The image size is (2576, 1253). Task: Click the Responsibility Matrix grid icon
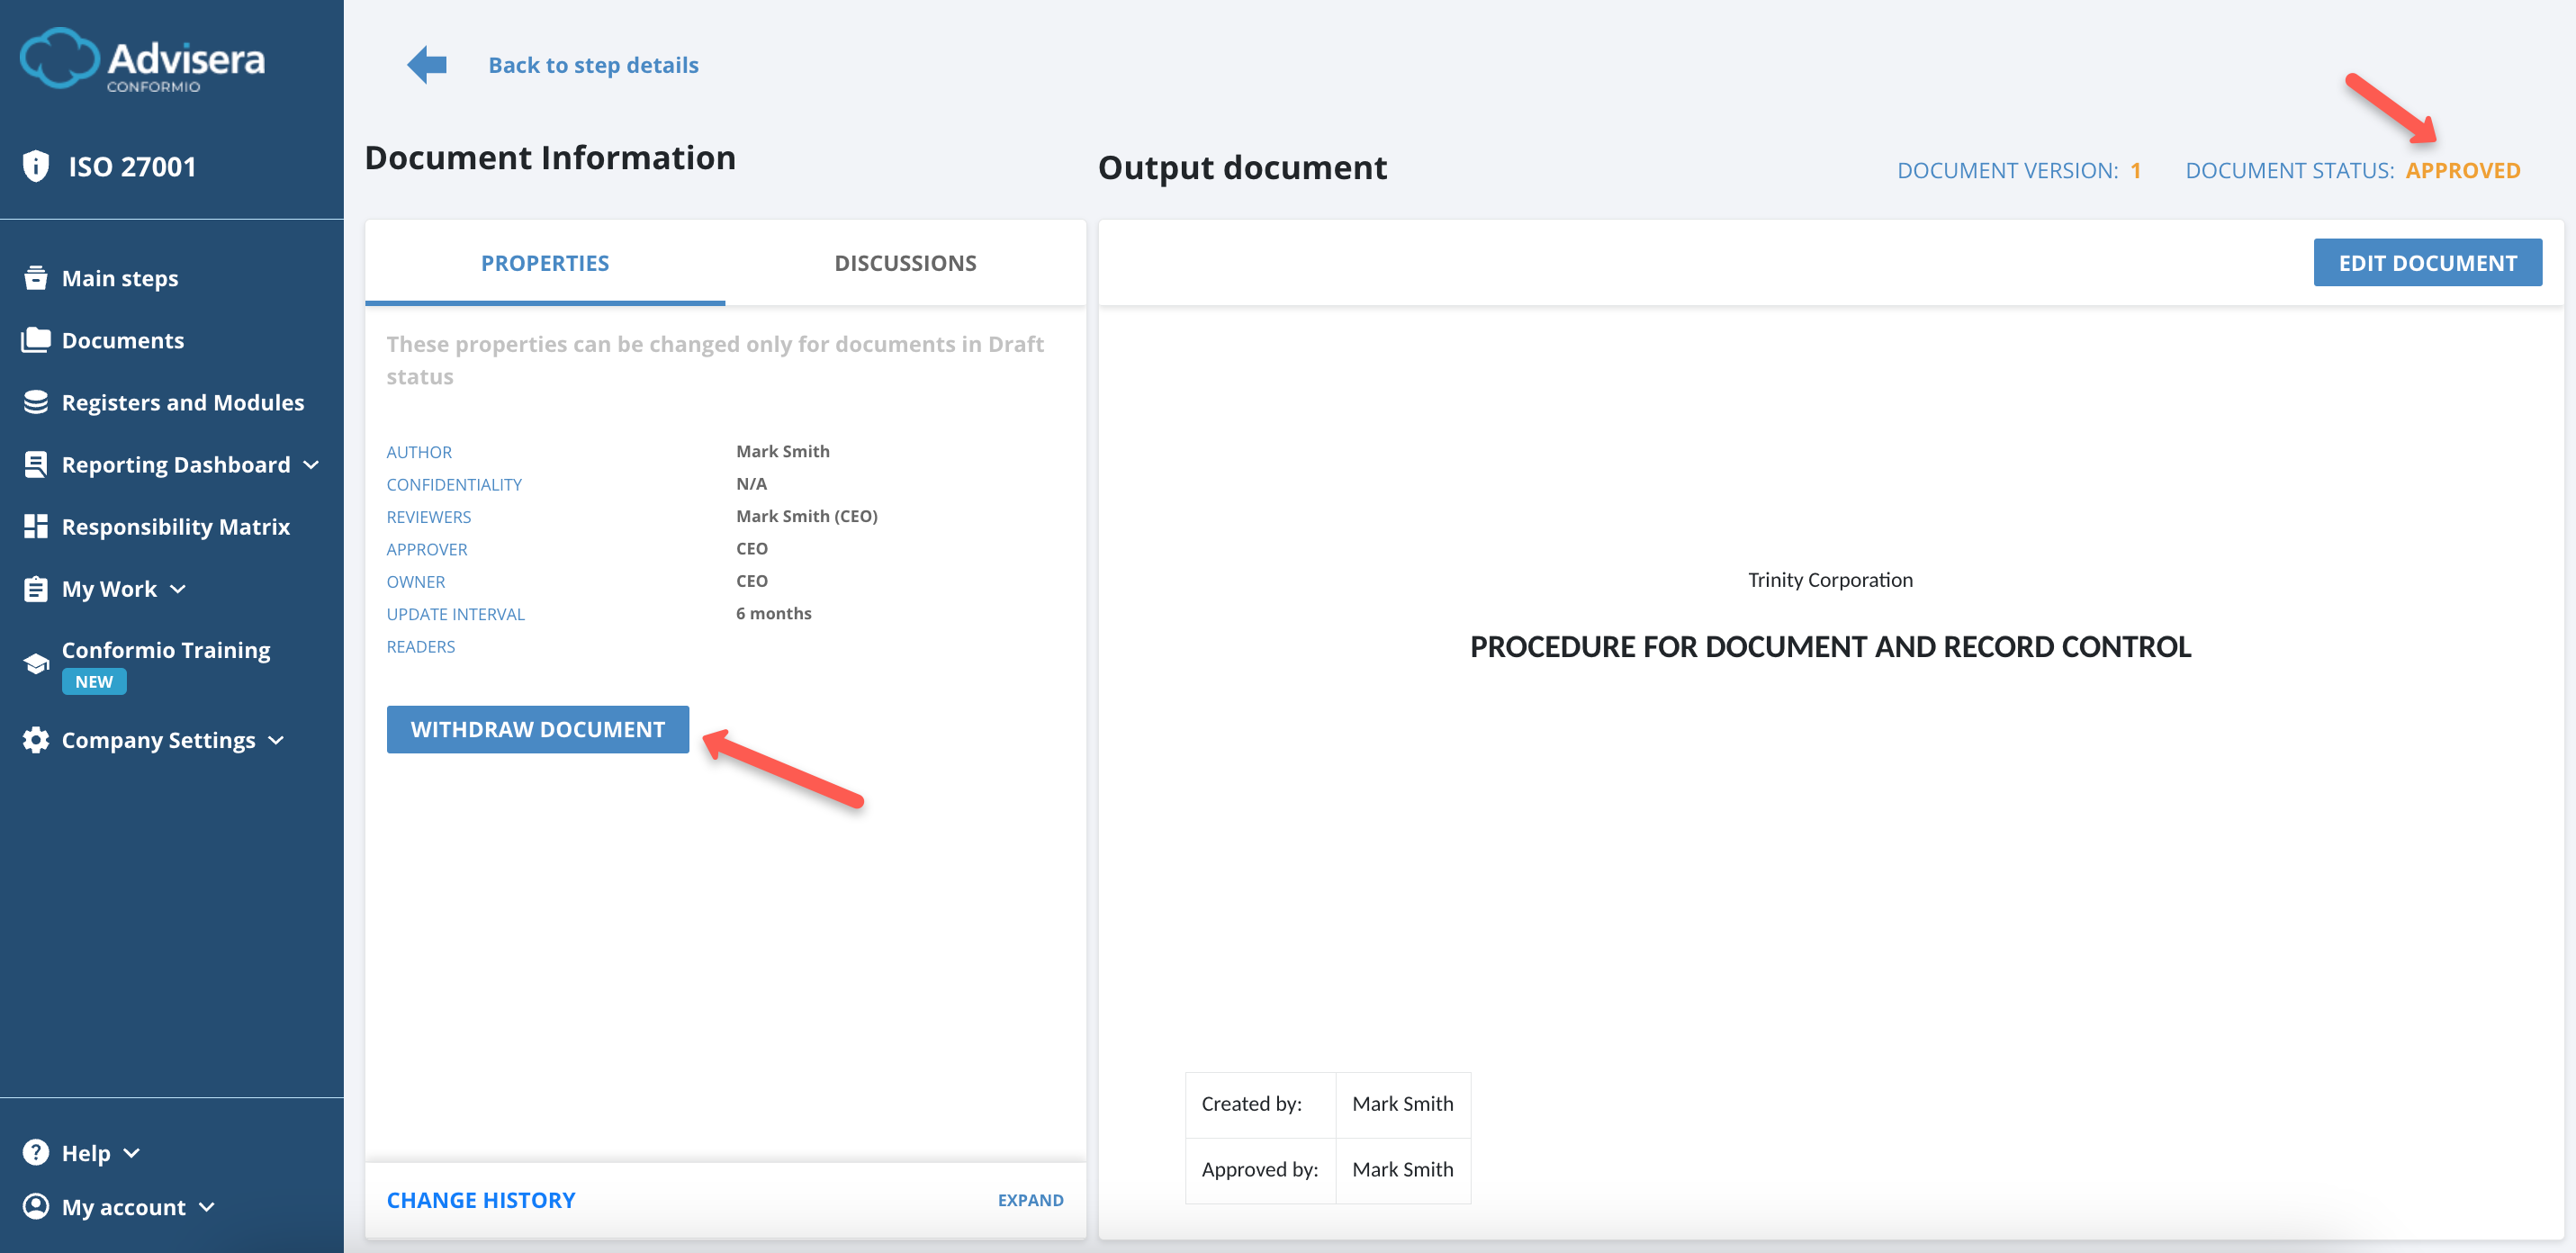35,526
